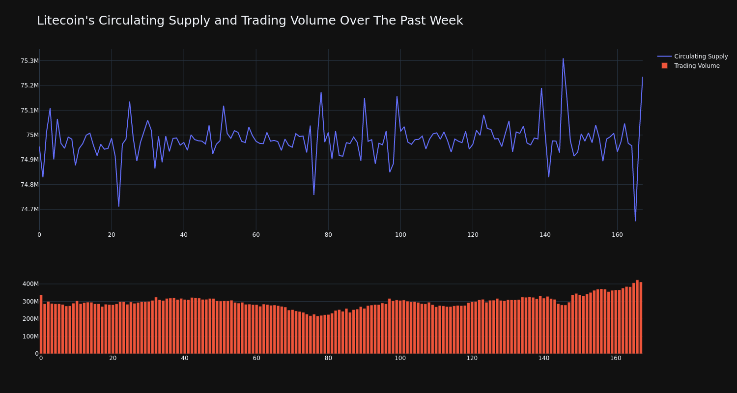Screen dimensions: 737x393
Task: Click the 400M volume axis label
Action: [x=30, y=284]
